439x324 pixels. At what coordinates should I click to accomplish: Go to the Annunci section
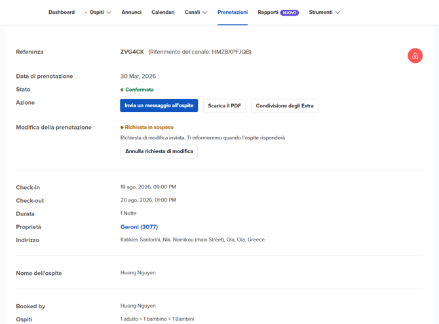coord(131,12)
